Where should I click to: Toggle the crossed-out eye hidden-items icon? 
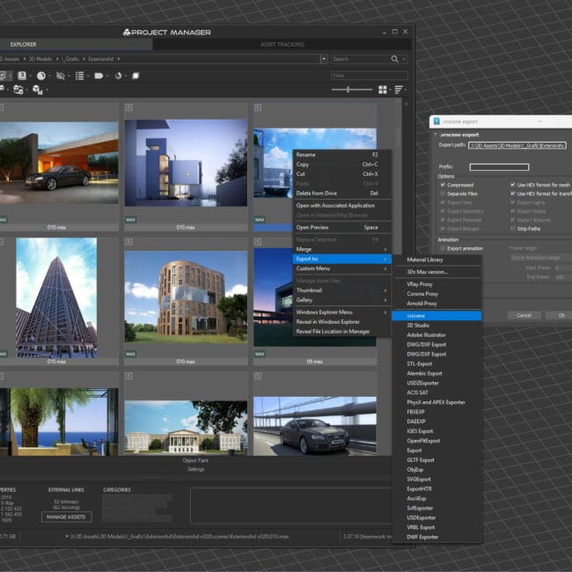[60, 76]
